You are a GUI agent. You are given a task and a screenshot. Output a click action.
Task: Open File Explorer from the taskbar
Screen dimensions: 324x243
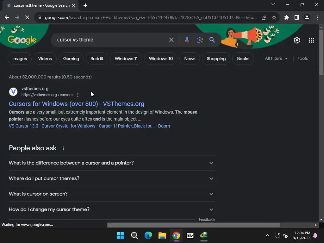[162, 235]
